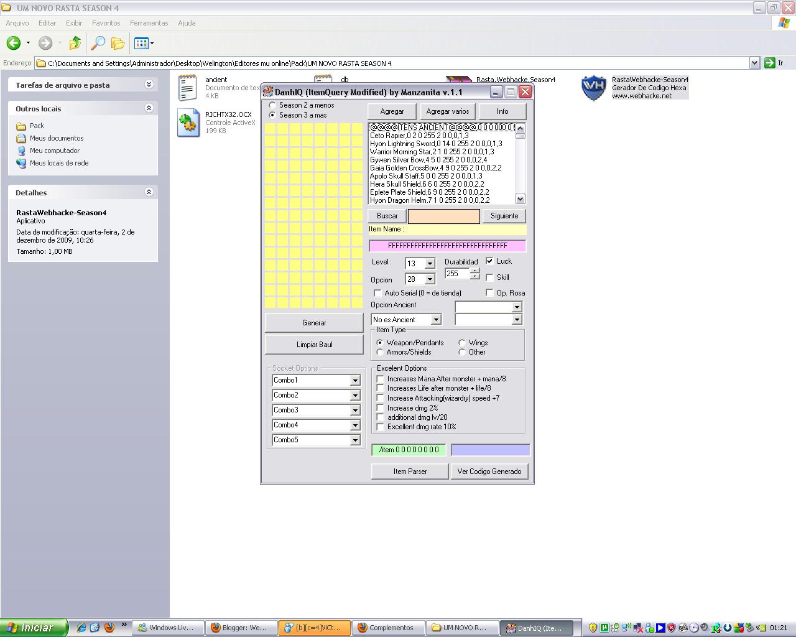This screenshot has height=637, width=796.
Task: Uncheck the Luck checkbox
Action: tap(490, 261)
